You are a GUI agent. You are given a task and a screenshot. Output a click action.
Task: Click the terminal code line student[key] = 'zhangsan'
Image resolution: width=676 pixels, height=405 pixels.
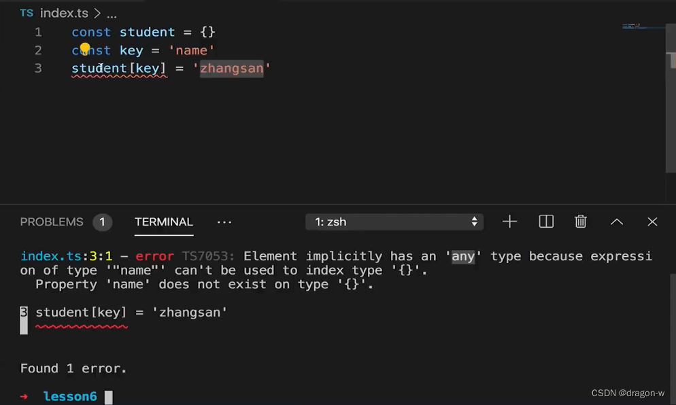coord(131,313)
